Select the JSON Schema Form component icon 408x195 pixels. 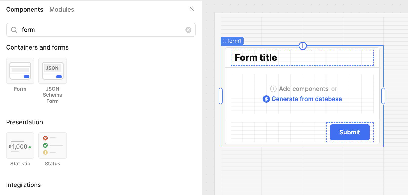(53, 71)
